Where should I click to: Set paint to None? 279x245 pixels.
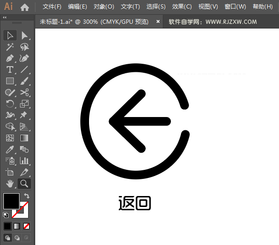(27, 226)
